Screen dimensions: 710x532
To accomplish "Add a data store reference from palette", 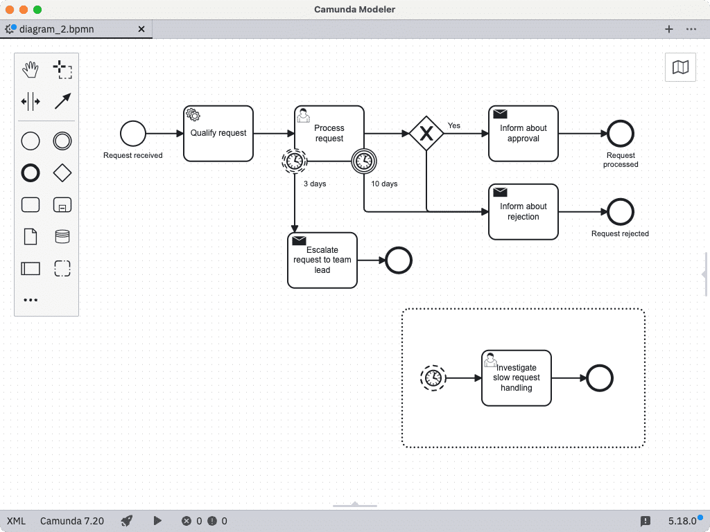I will click(62, 237).
